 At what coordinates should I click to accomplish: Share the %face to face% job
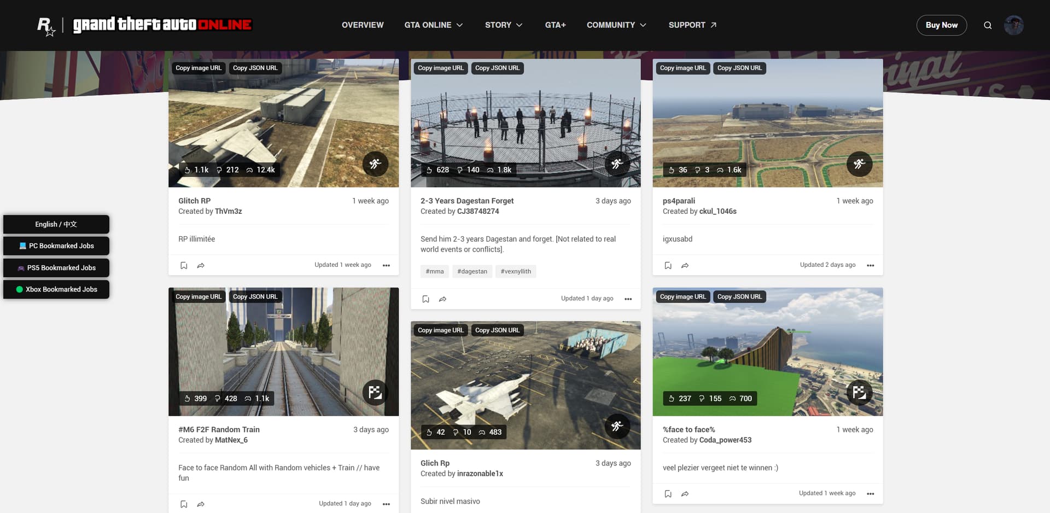685,494
